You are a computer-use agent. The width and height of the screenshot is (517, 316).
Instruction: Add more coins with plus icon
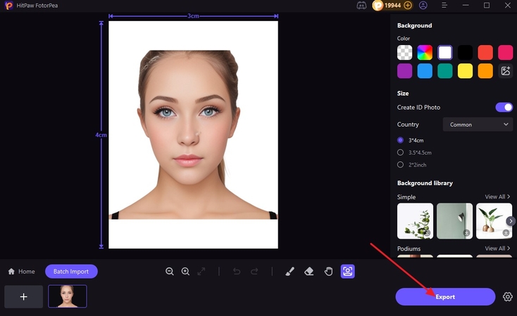(x=408, y=5)
